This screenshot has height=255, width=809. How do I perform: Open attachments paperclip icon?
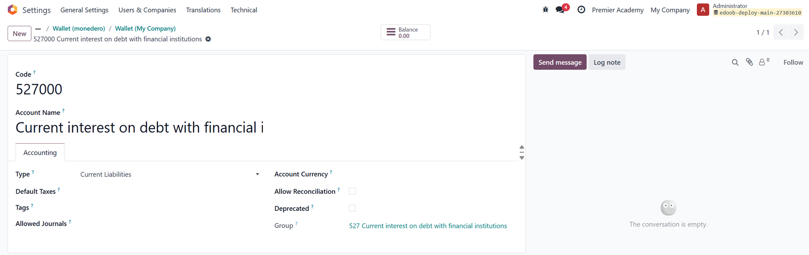coord(749,62)
